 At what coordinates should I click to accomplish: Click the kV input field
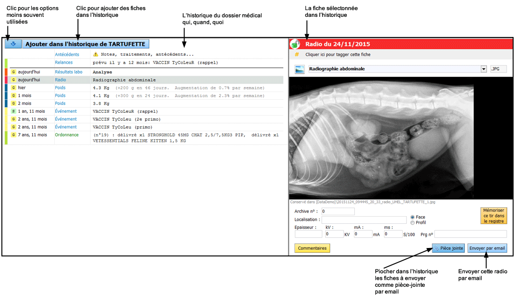coord(334,234)
